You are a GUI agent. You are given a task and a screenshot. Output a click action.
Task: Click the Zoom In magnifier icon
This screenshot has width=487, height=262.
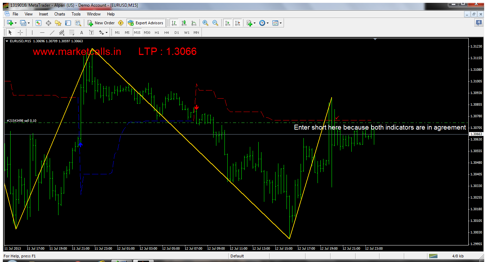coord(205,23)
